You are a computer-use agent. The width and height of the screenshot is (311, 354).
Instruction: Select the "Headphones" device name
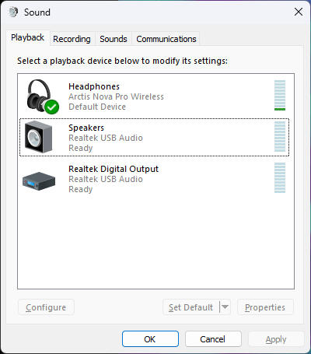(94, 86)
